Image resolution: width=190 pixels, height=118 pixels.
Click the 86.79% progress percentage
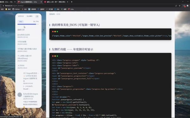click(x=36, y=21)
